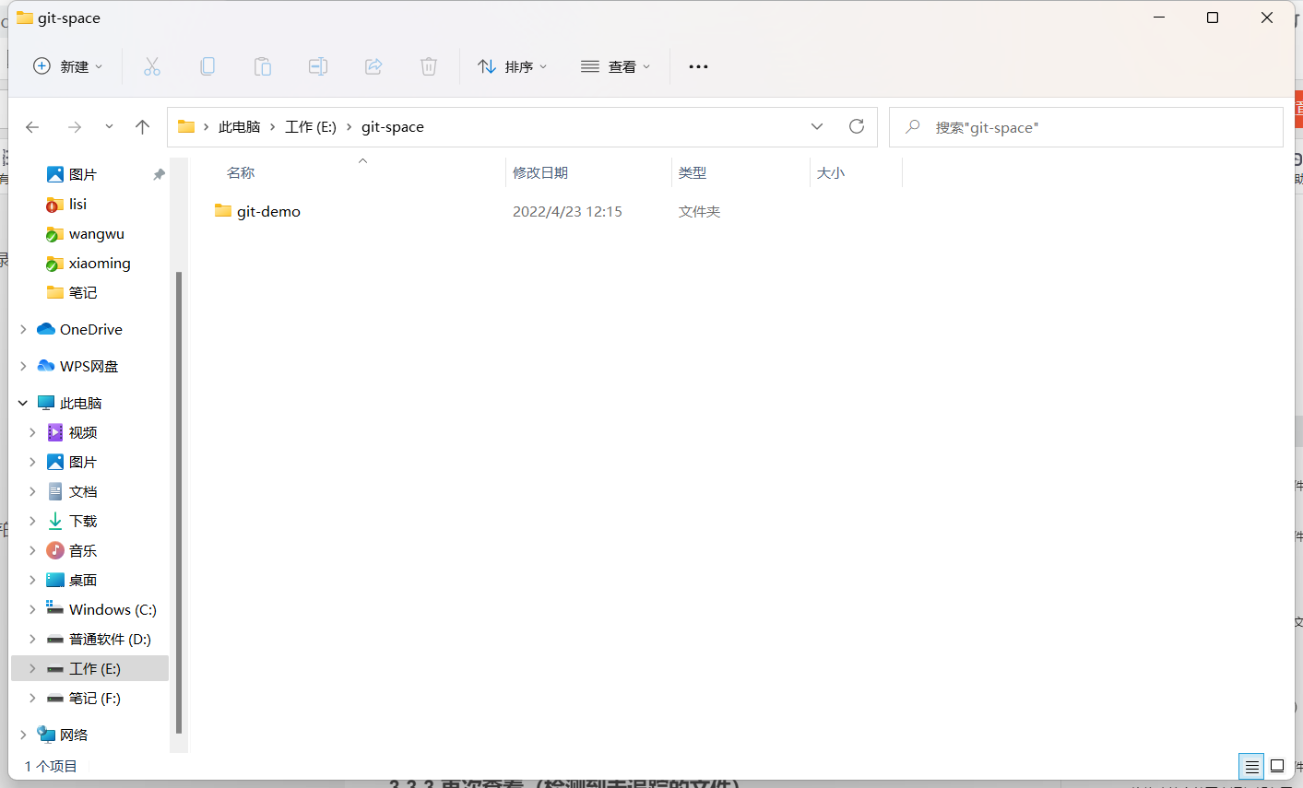Expand the 网络 tree node
The height and width of the screenshot is (788, 1303).
[23, 735]
